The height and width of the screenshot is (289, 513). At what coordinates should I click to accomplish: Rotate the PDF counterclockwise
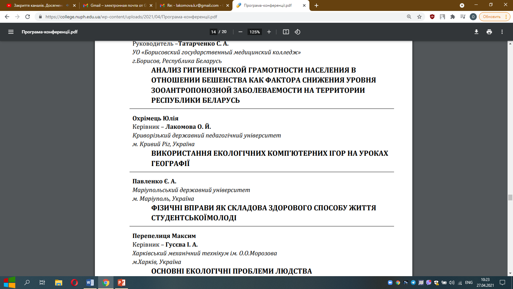(298, 32)
